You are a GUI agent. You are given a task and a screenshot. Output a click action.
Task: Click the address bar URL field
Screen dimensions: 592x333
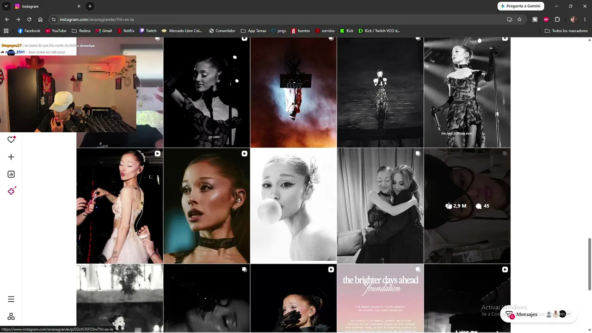pos(277,19)
